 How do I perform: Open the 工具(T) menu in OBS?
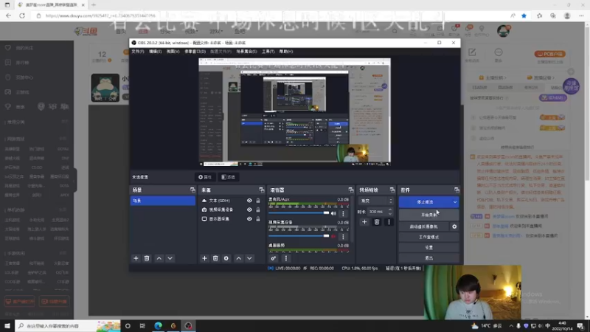click(268, 52)
